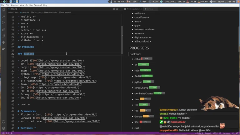Open the Run and Debug view
Image resolution: width=240 pixels, height=135 pixels.
tap(3, 29)
